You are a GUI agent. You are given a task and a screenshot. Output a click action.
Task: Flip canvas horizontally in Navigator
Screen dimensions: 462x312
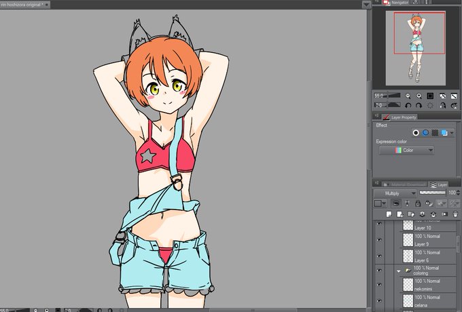442,105
